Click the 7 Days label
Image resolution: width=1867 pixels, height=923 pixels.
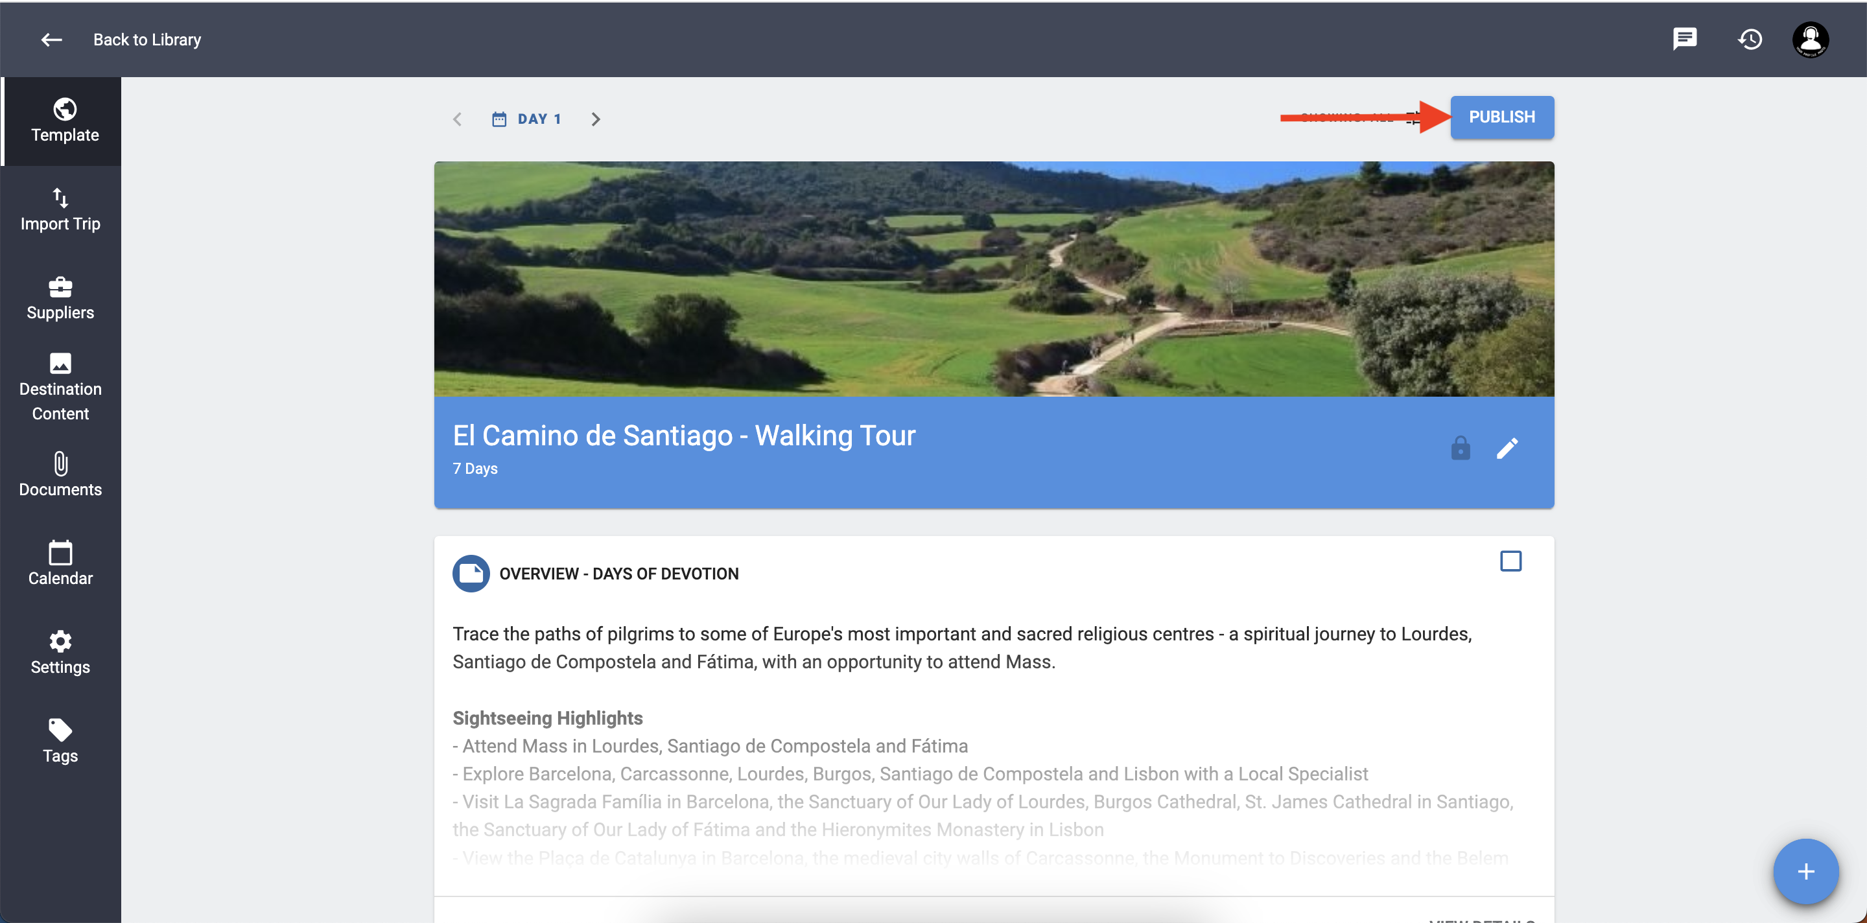point(475,469)
